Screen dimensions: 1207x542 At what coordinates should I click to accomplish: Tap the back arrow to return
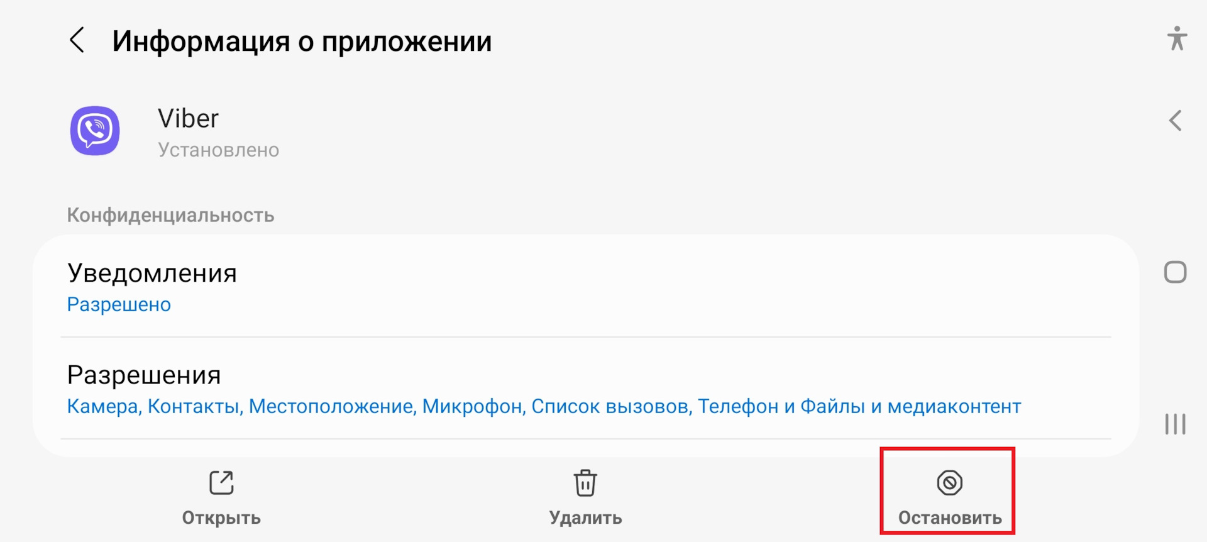(x=77, y=40)
